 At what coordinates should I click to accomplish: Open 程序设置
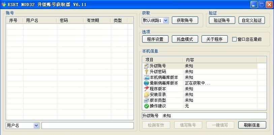click(155, 39)
